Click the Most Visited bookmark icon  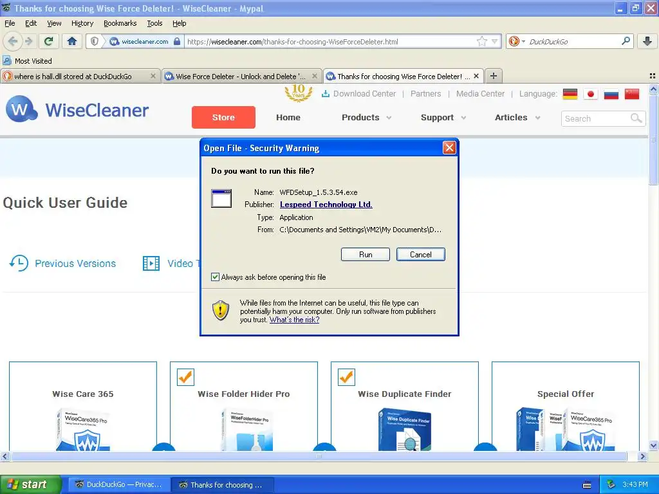(x=6, y=60)
